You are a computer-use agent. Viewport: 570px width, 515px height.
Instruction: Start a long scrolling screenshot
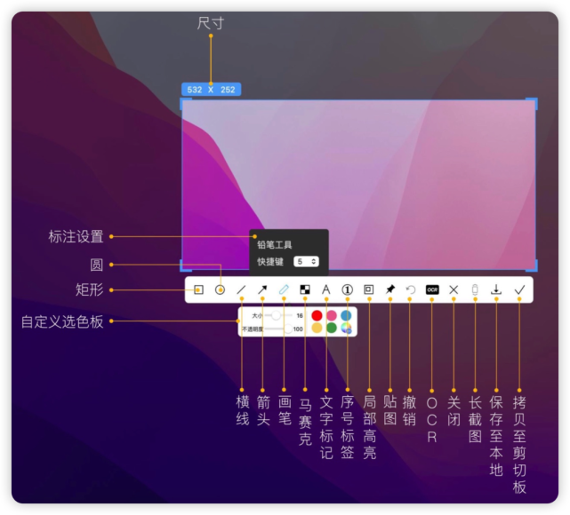[x=475, y=289]
